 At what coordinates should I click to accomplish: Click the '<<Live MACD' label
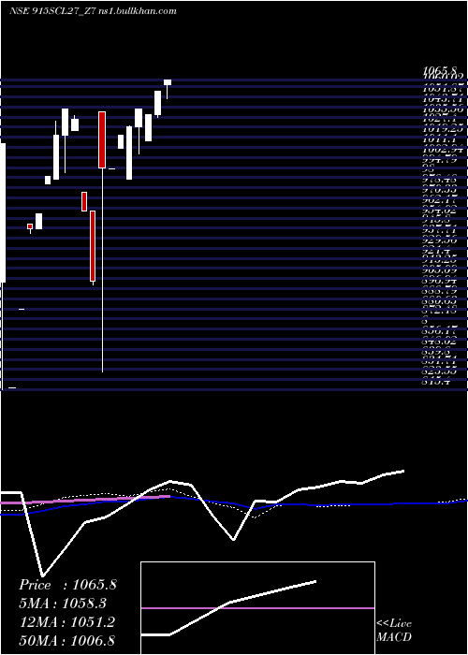(394, 631)
